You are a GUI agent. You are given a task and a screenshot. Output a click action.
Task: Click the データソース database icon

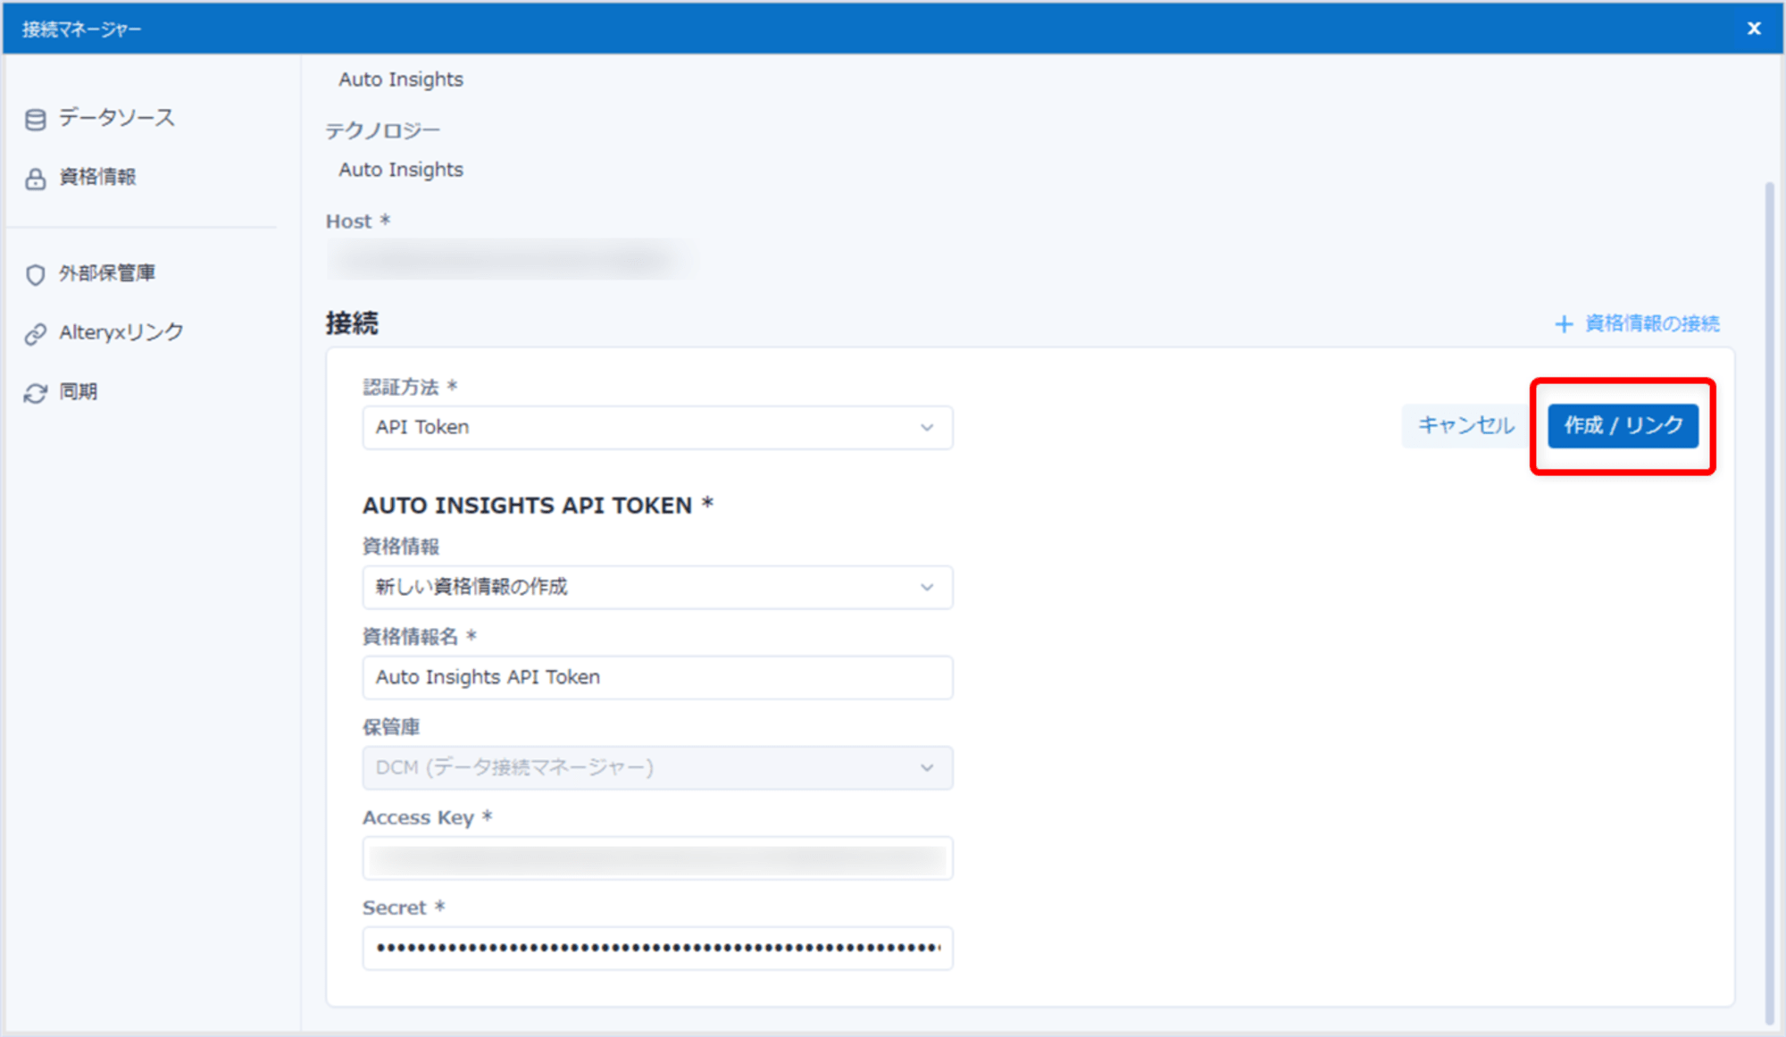[36, 119]
